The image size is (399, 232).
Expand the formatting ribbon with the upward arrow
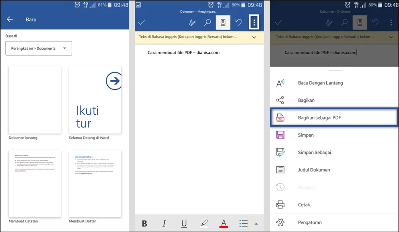(257, 224)
